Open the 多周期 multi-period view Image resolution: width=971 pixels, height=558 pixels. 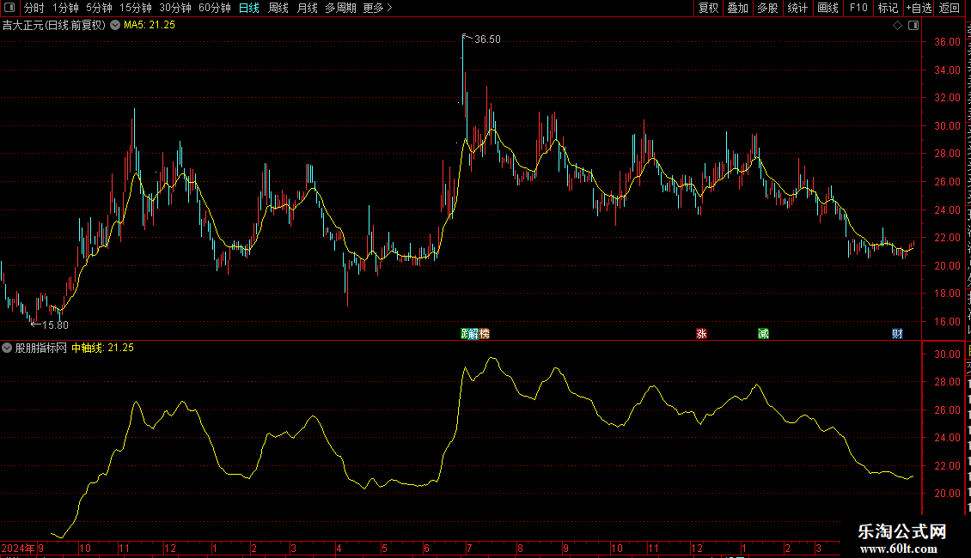[x=340, y=8]
